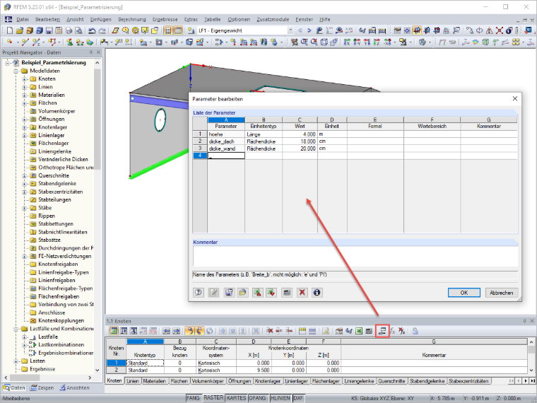Toggle the highlighted table display button in toolbar

[178, 30]
